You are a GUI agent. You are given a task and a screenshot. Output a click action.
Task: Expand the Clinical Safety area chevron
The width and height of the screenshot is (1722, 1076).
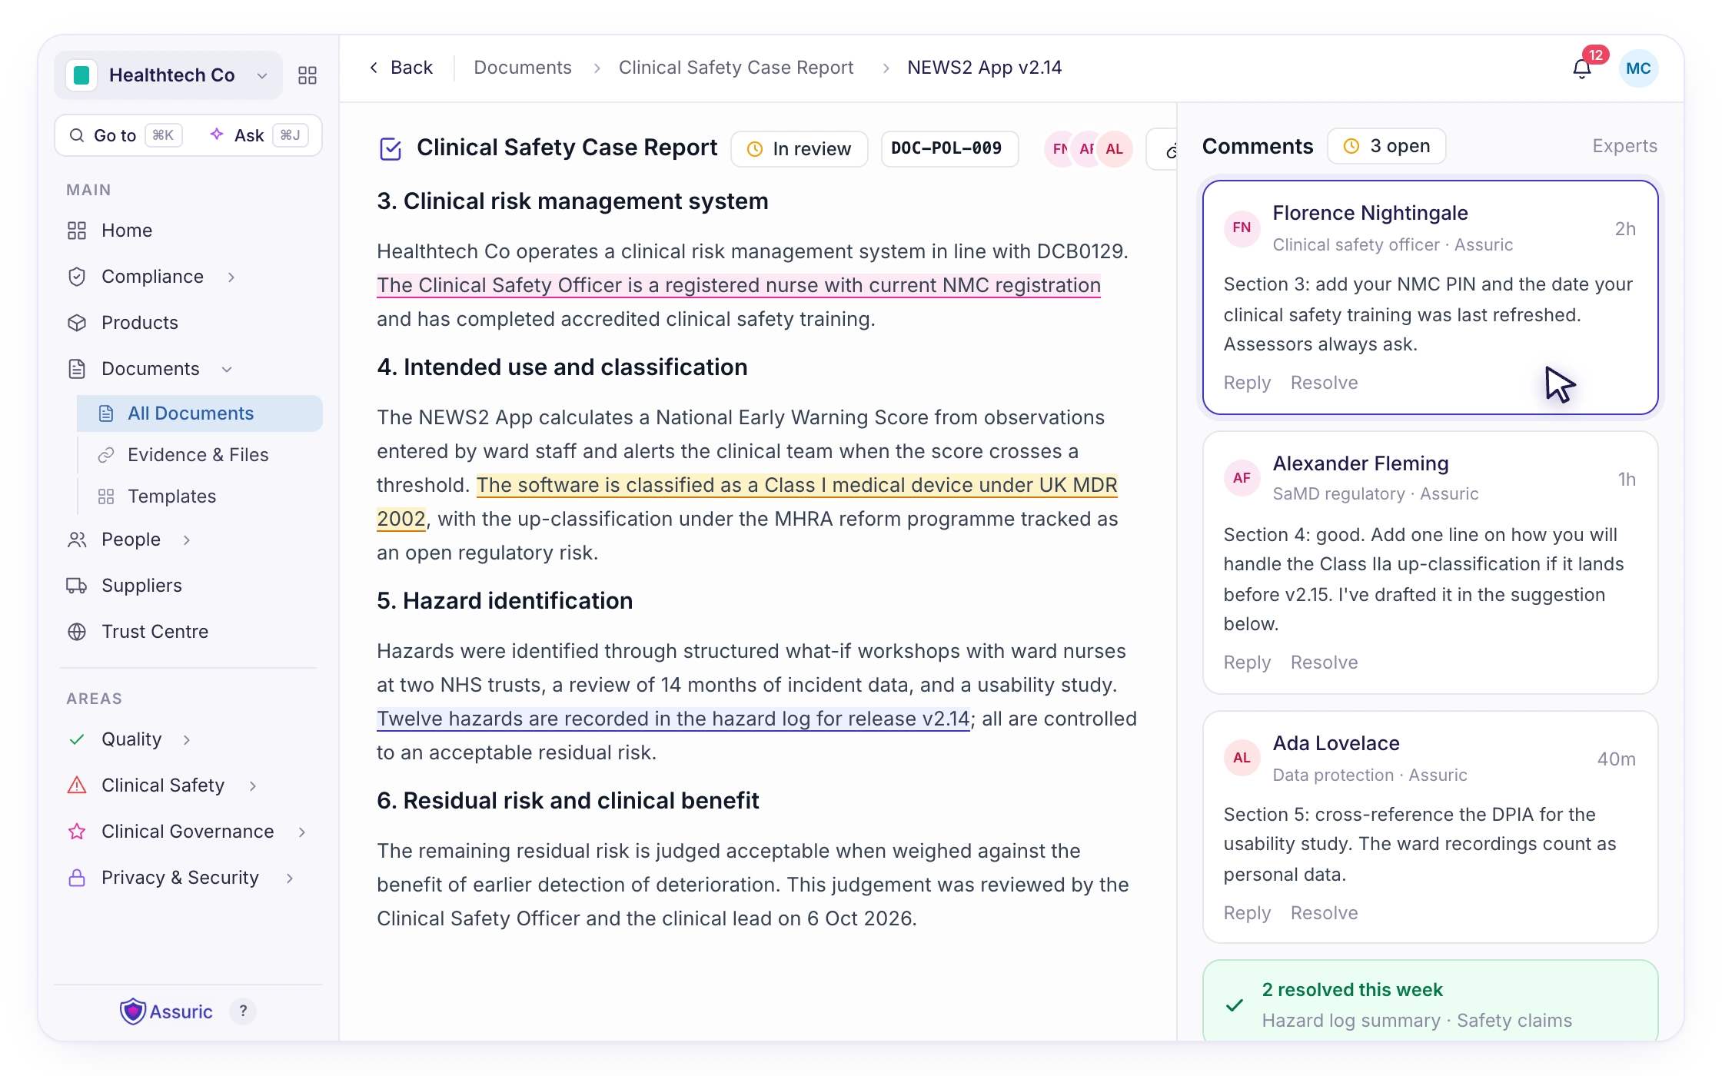tap(252, 786)
